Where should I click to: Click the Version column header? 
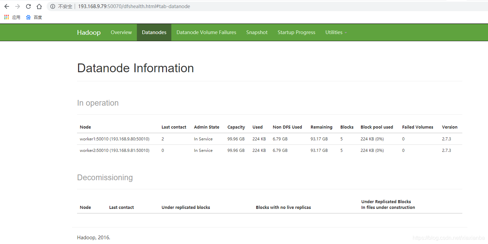pos(449,127)
